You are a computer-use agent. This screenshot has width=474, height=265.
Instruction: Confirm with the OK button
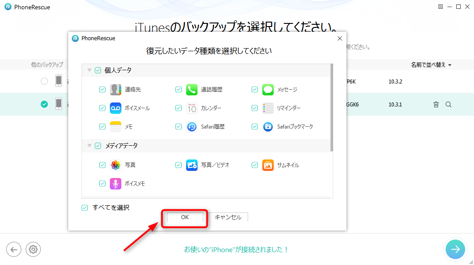coord(185,217)
